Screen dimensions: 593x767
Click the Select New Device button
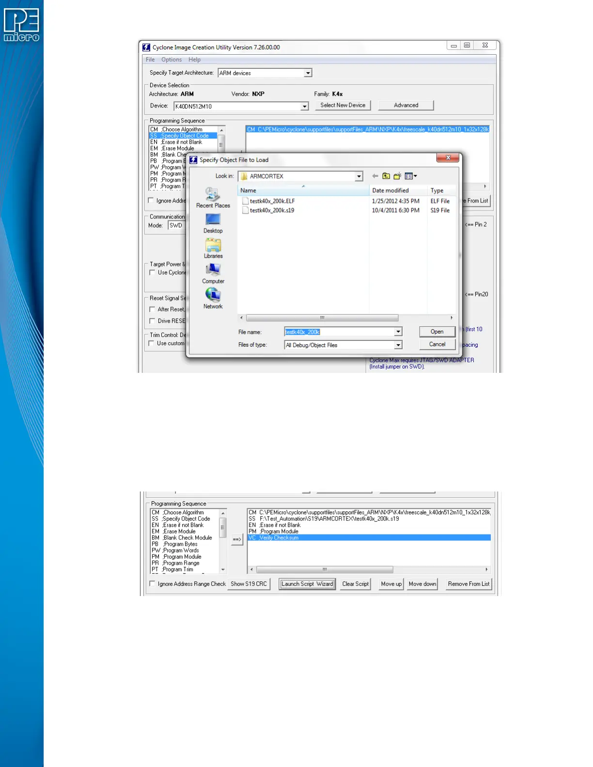pyautogui.click(x=343, y=105)
